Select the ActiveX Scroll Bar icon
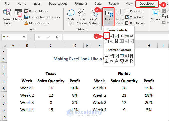 pyautogui.click(x=132, y=56)
